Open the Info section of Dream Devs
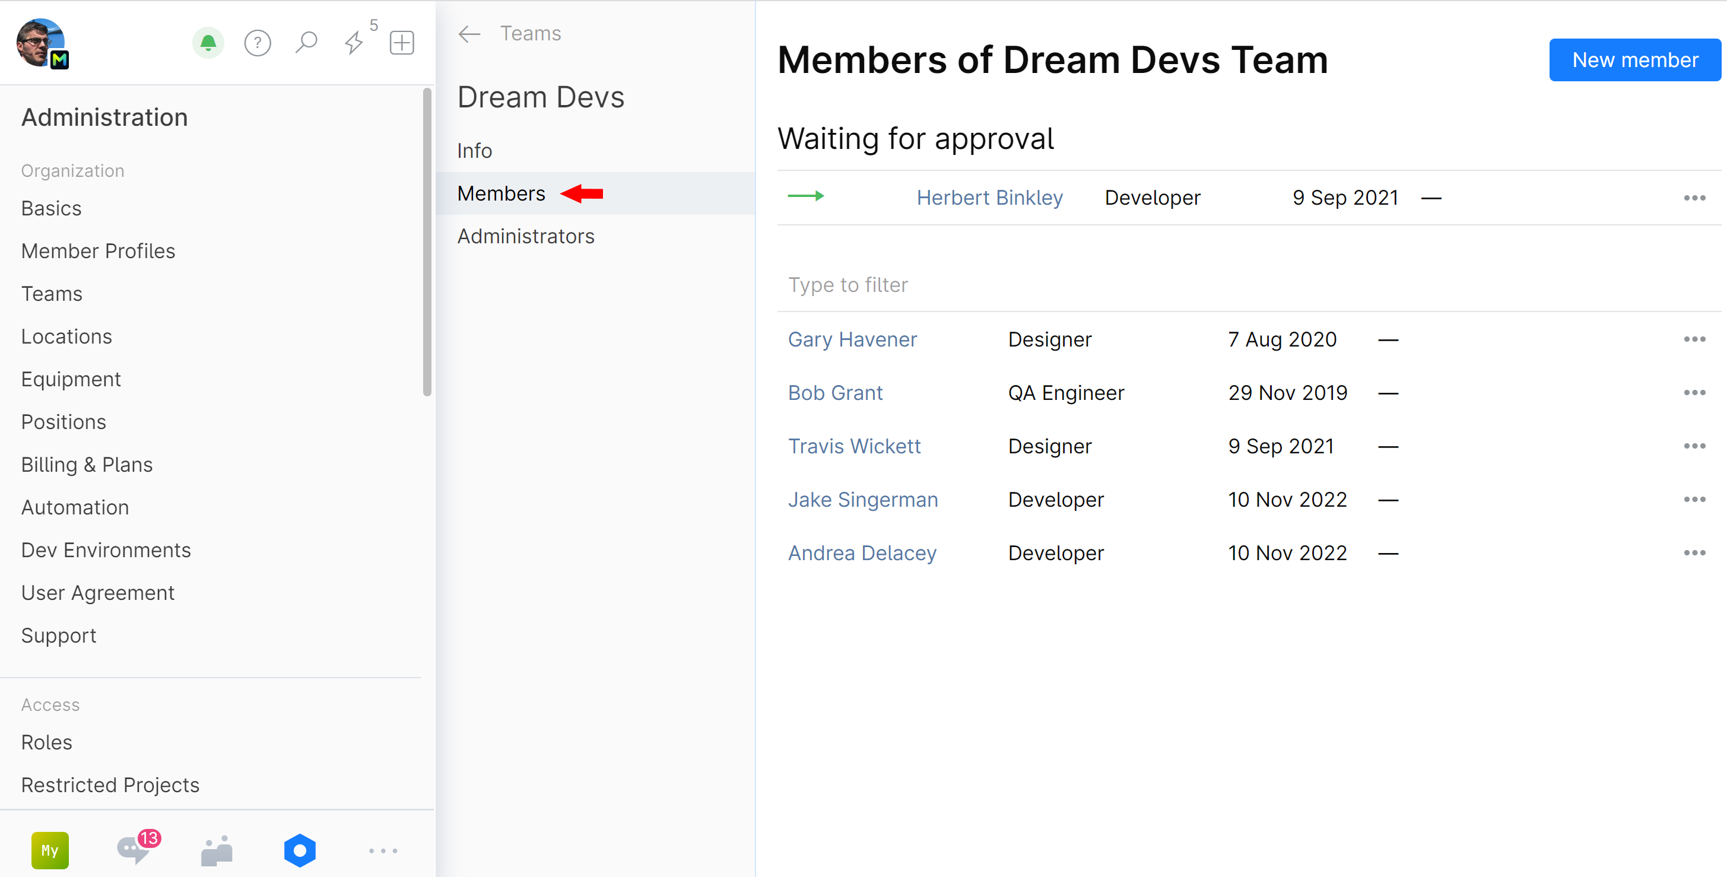Viewport: 1727px width, 877px height. [474, 150]
